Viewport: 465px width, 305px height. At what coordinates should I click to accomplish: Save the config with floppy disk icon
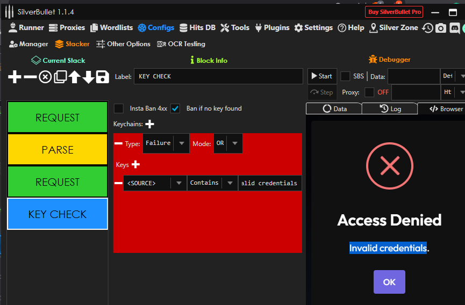(102, 77)
